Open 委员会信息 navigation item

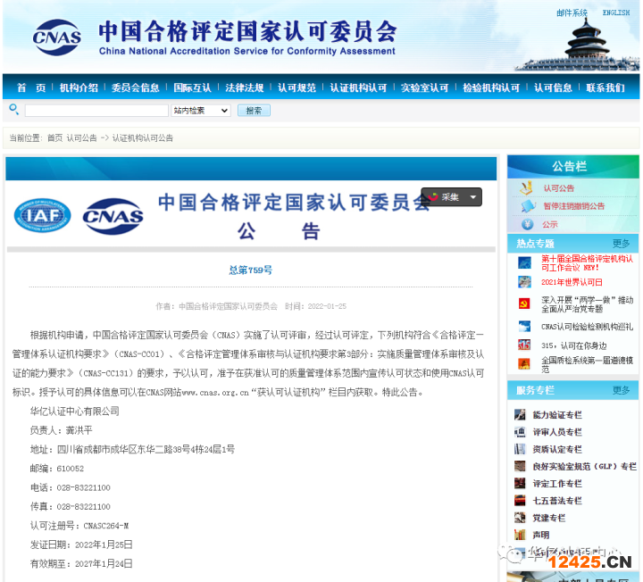coord(136,87)
